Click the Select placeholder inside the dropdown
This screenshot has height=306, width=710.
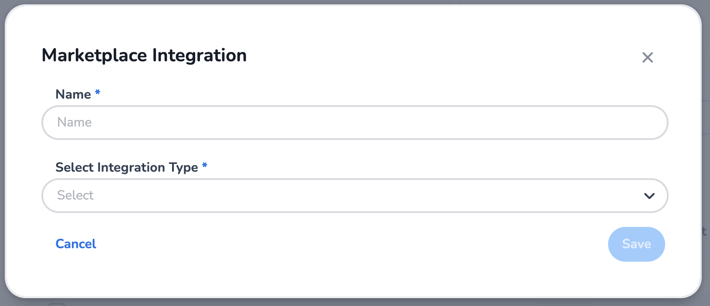(74, 195)
